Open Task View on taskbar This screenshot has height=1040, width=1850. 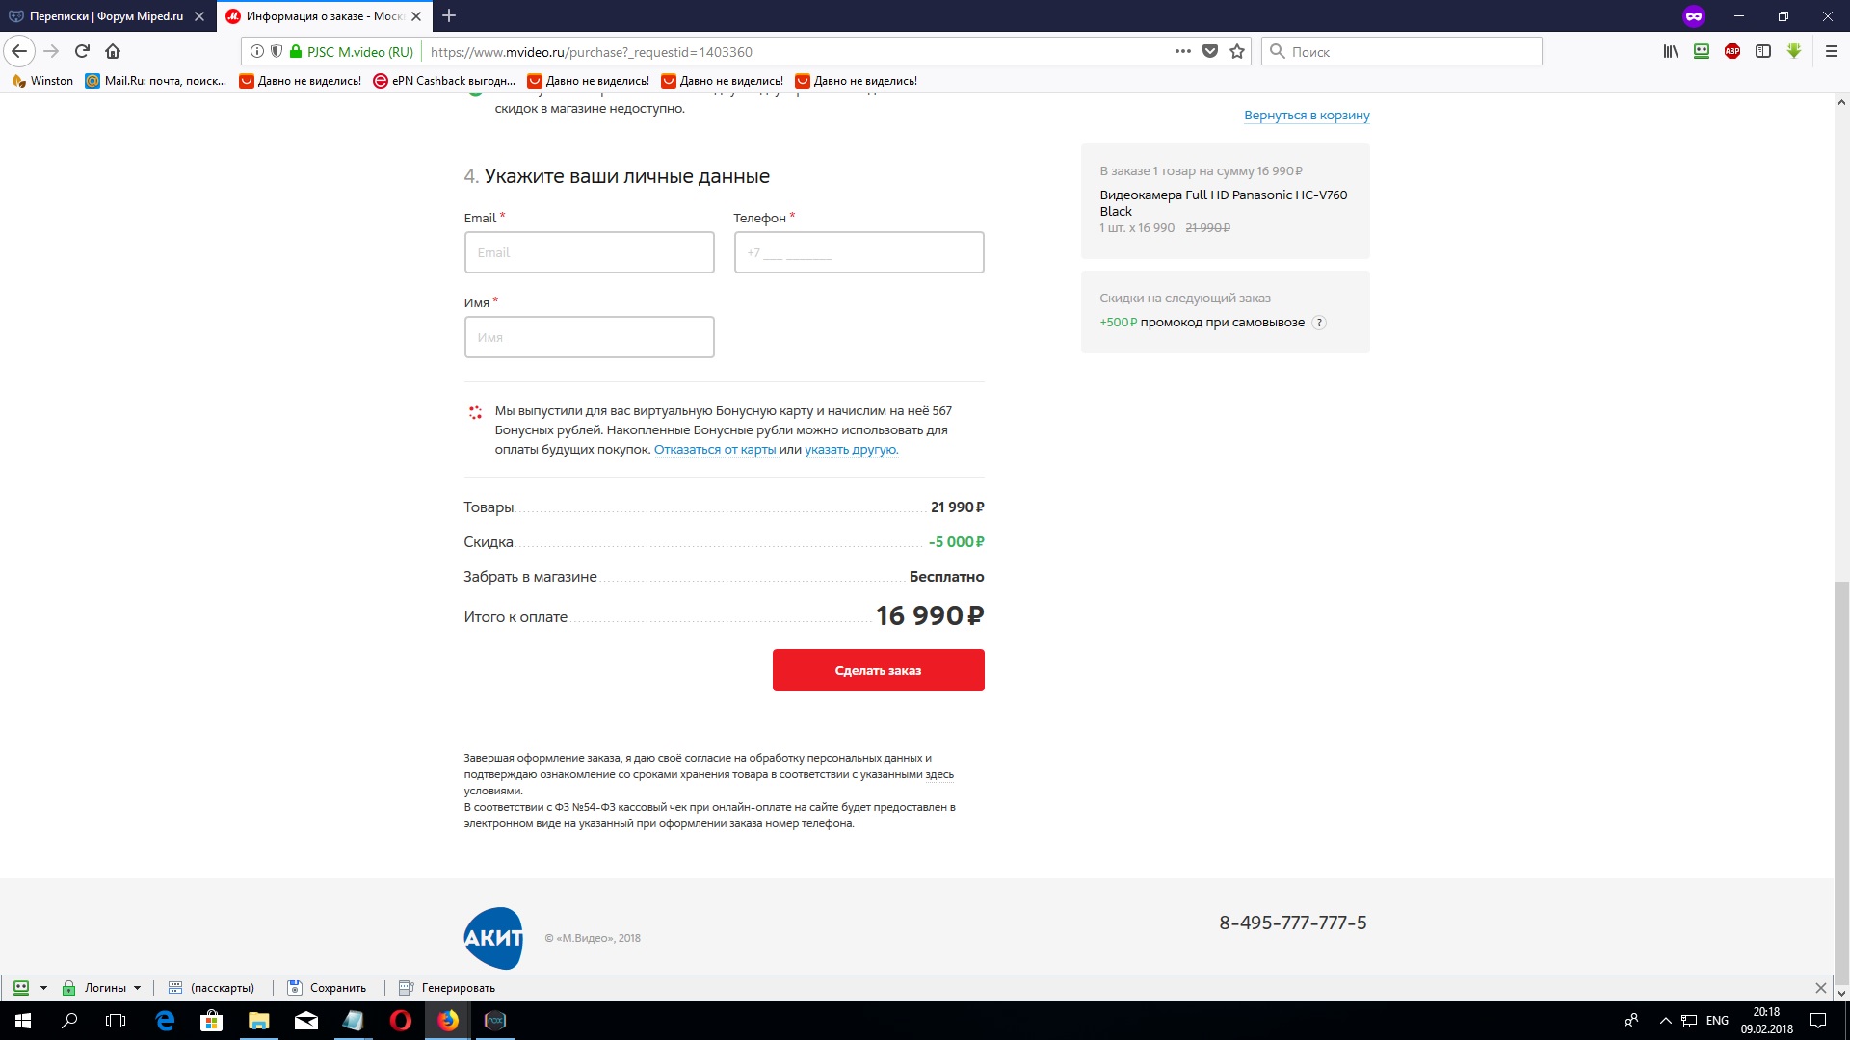click(116, 1021)
